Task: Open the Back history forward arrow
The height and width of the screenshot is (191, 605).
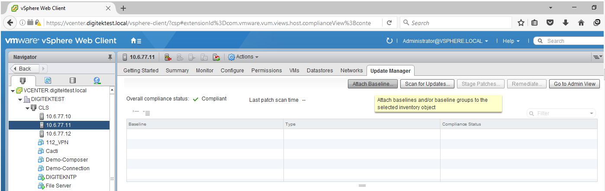Action: coord(44,68)
